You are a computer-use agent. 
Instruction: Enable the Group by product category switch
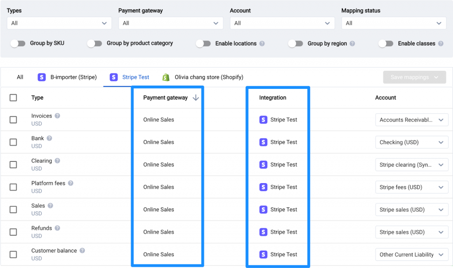tap(95, 43)
